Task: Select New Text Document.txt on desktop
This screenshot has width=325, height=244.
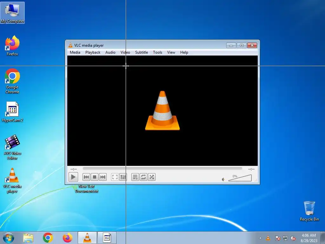Action: tap(86, 189)
